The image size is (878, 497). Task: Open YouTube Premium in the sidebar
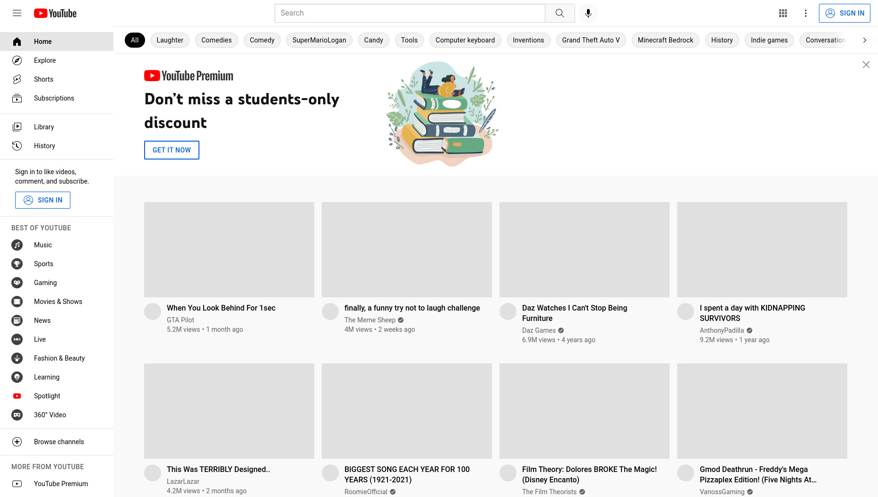[x=57, y=484]
